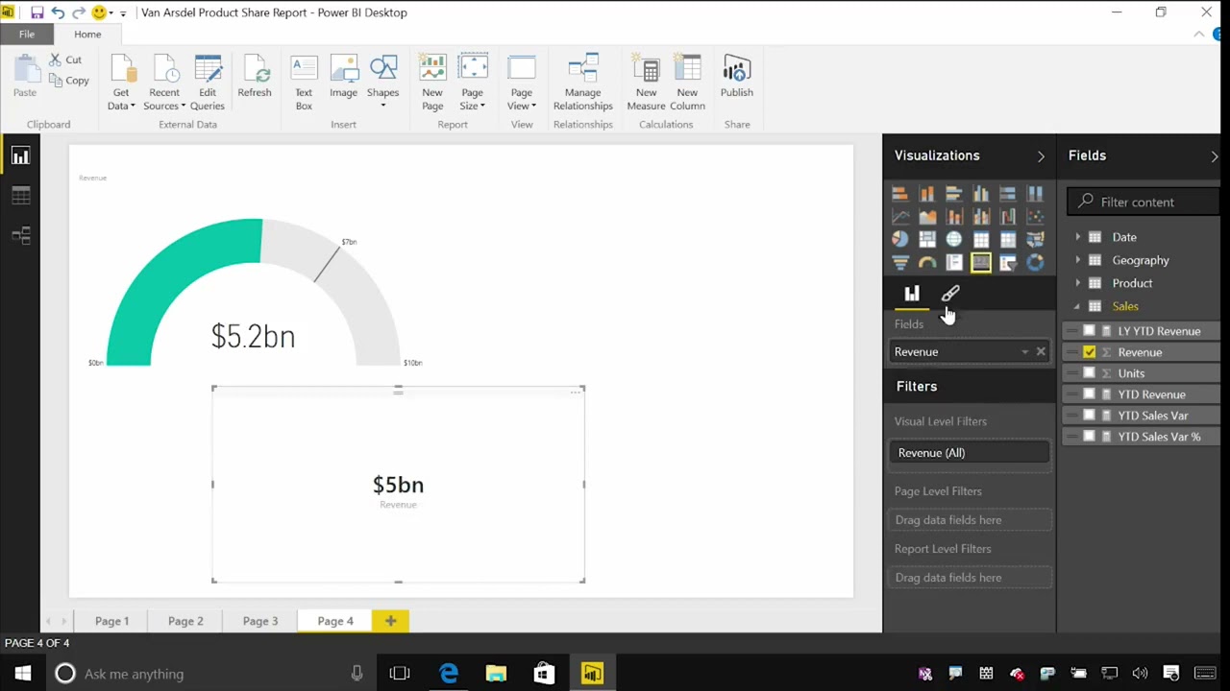The image size is (1230, 691).
Task: Go to Page 1 tab
Action: (x=111, y=621)
